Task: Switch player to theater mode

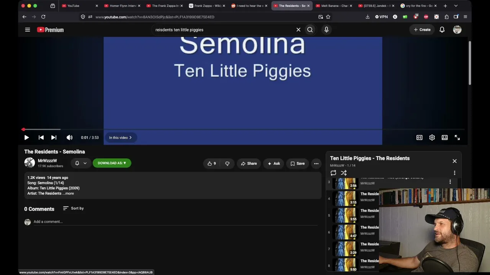Action: [445, 137]
